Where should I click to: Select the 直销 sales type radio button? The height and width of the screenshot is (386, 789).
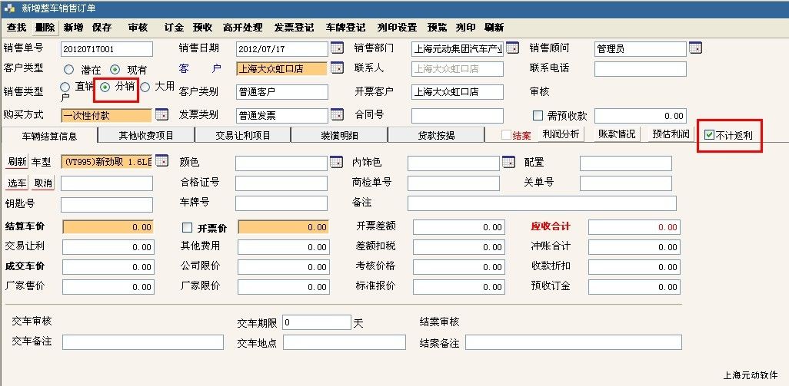click(x=65, y=87)
